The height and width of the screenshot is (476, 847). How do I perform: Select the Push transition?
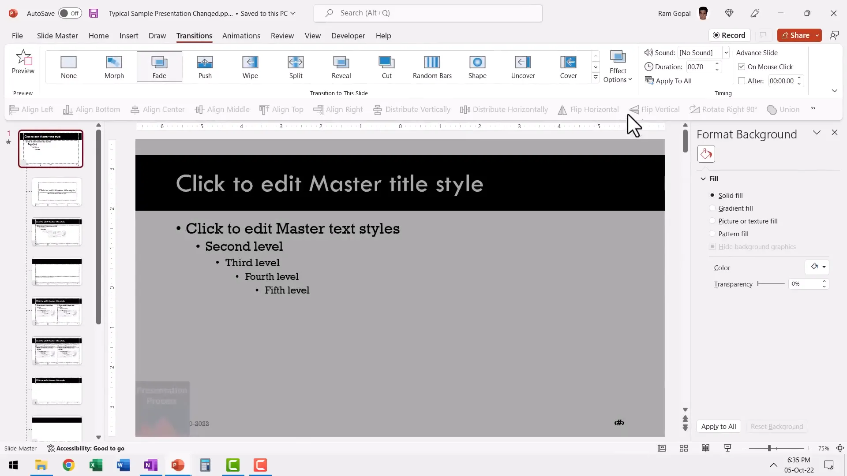click(x=205, y=67)
